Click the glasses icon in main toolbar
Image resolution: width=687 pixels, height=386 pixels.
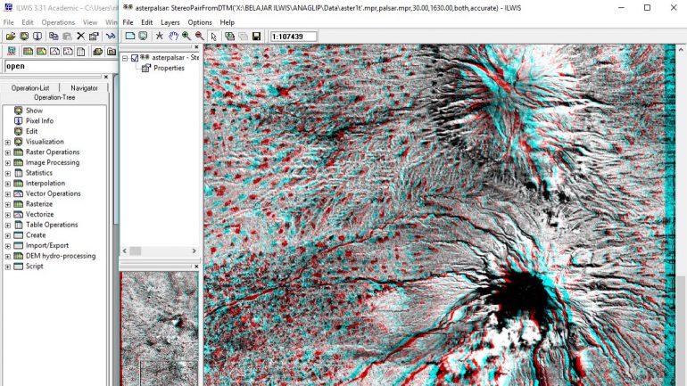coord(111,37)
